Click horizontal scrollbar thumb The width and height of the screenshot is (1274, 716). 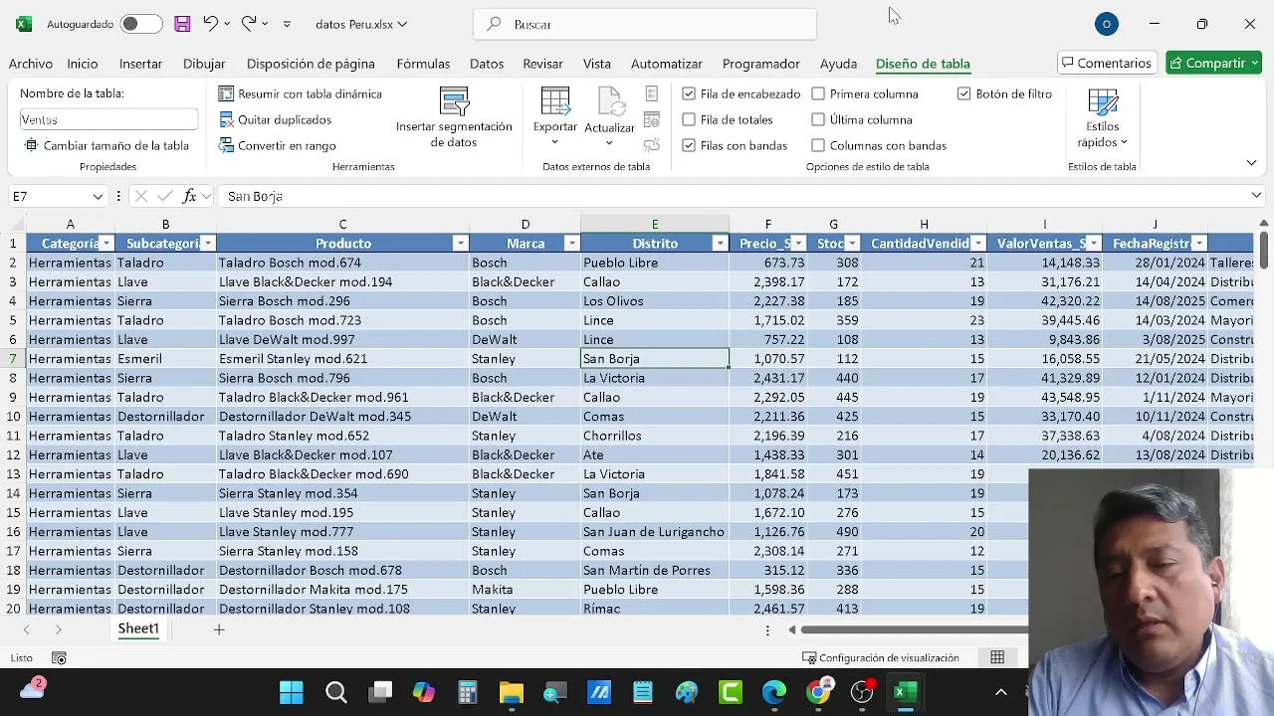pyautogui.click(x=913, y=629)
